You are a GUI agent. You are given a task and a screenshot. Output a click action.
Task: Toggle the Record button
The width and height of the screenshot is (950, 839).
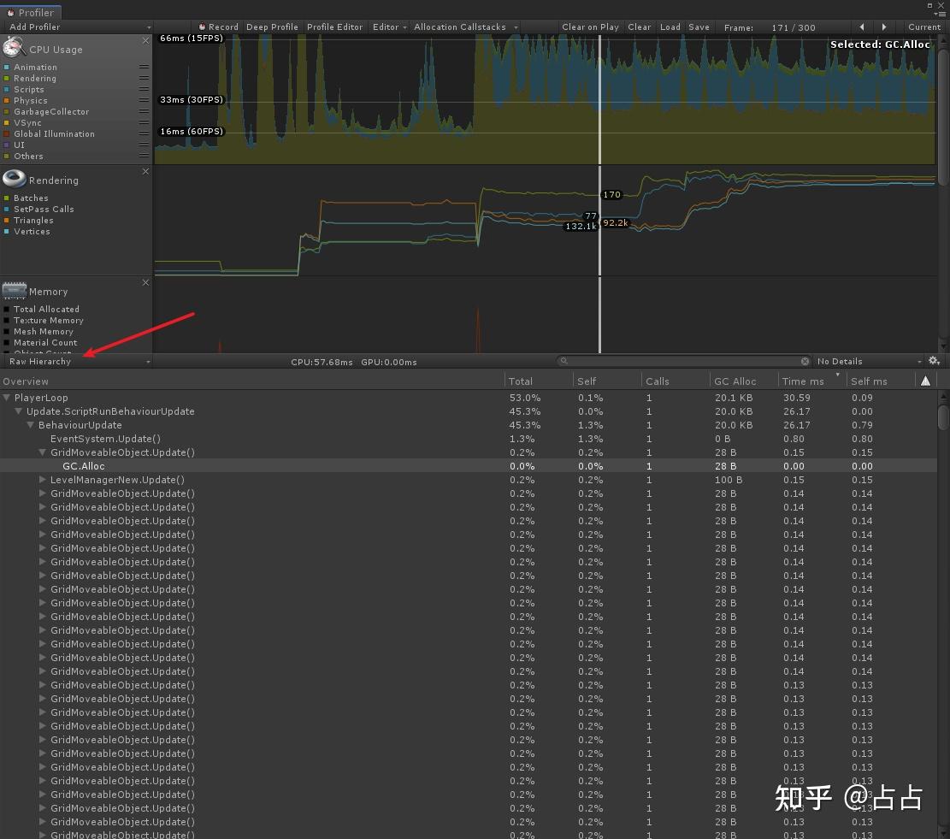[x=219, y=27]
